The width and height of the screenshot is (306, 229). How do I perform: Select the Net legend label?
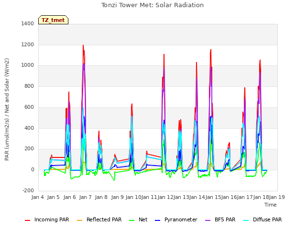point(143,219)
